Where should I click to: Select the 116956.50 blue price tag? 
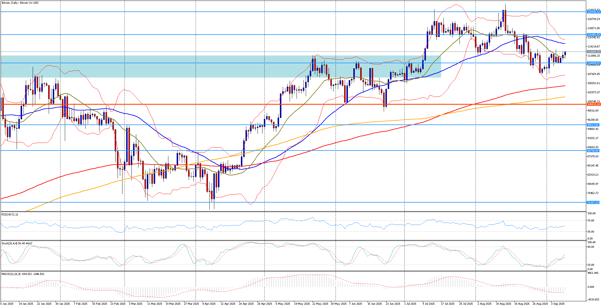click(593, 35)
